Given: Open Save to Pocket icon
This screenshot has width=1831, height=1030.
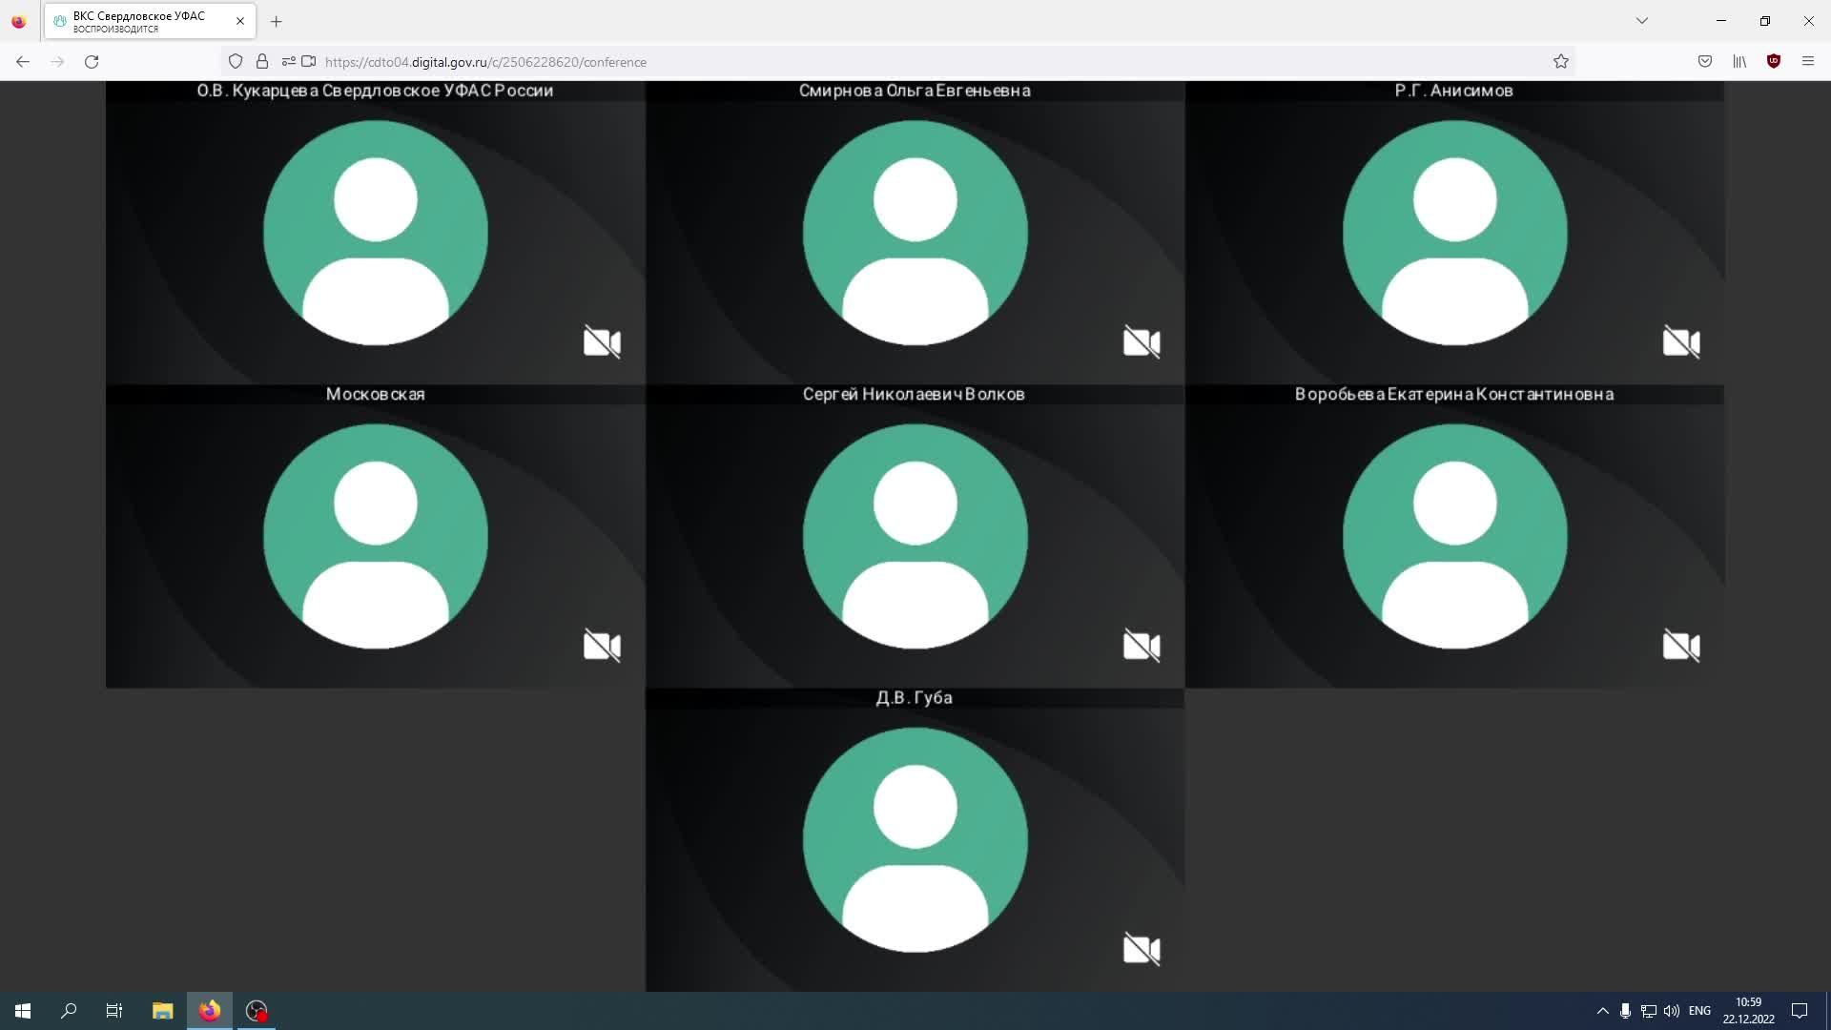Looking at the screenshot, I should (1705, 62).
